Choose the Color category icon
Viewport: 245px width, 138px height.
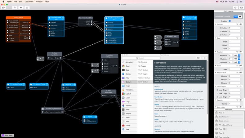click(123, 66)
